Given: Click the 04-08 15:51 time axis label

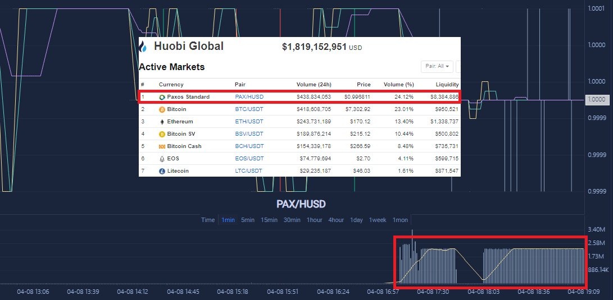Looking at the screenshot, I should [x=282, y=292].
